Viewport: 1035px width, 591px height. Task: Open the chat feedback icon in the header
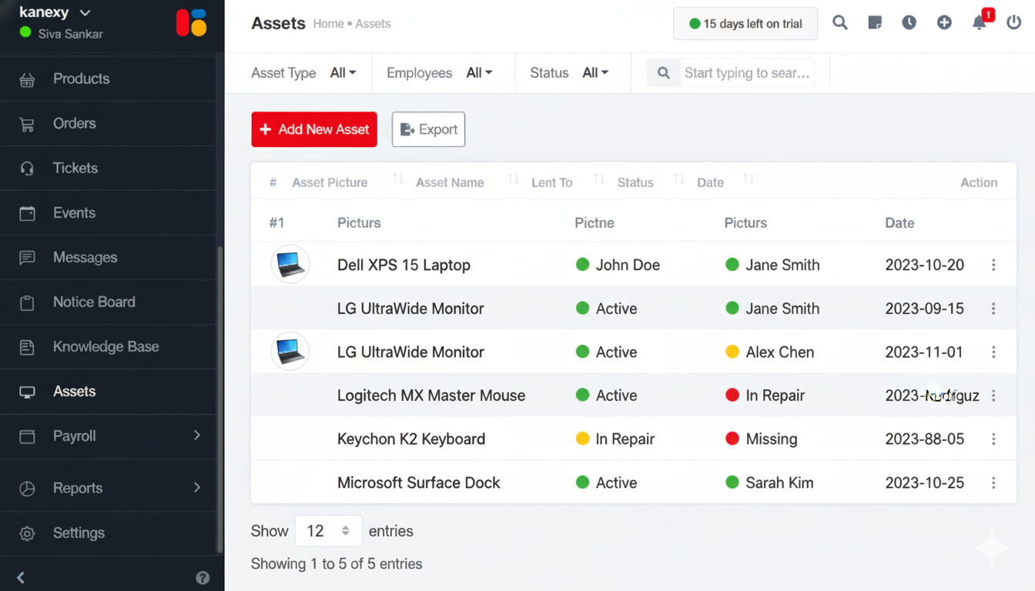click(x=874, y=23)
